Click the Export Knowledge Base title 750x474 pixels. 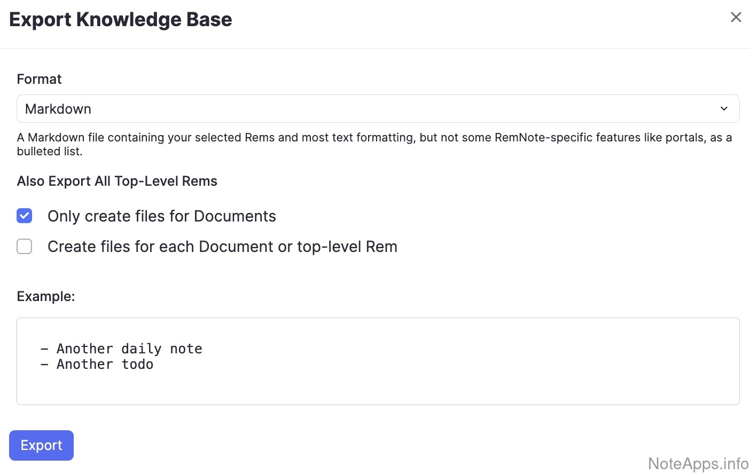(x=121, y=20)
